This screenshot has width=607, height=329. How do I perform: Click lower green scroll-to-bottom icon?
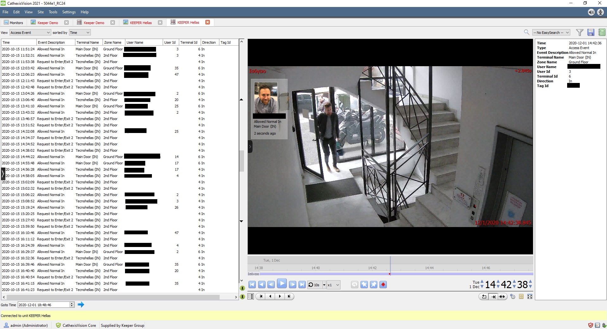242,297
